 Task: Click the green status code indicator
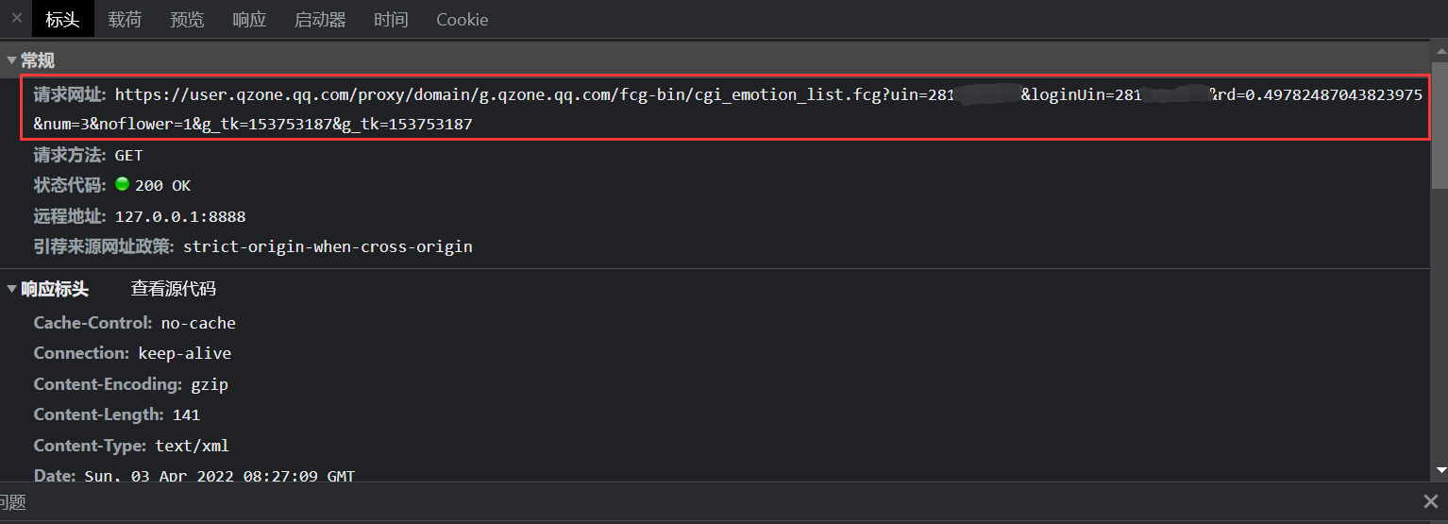(x=122, y=185)
